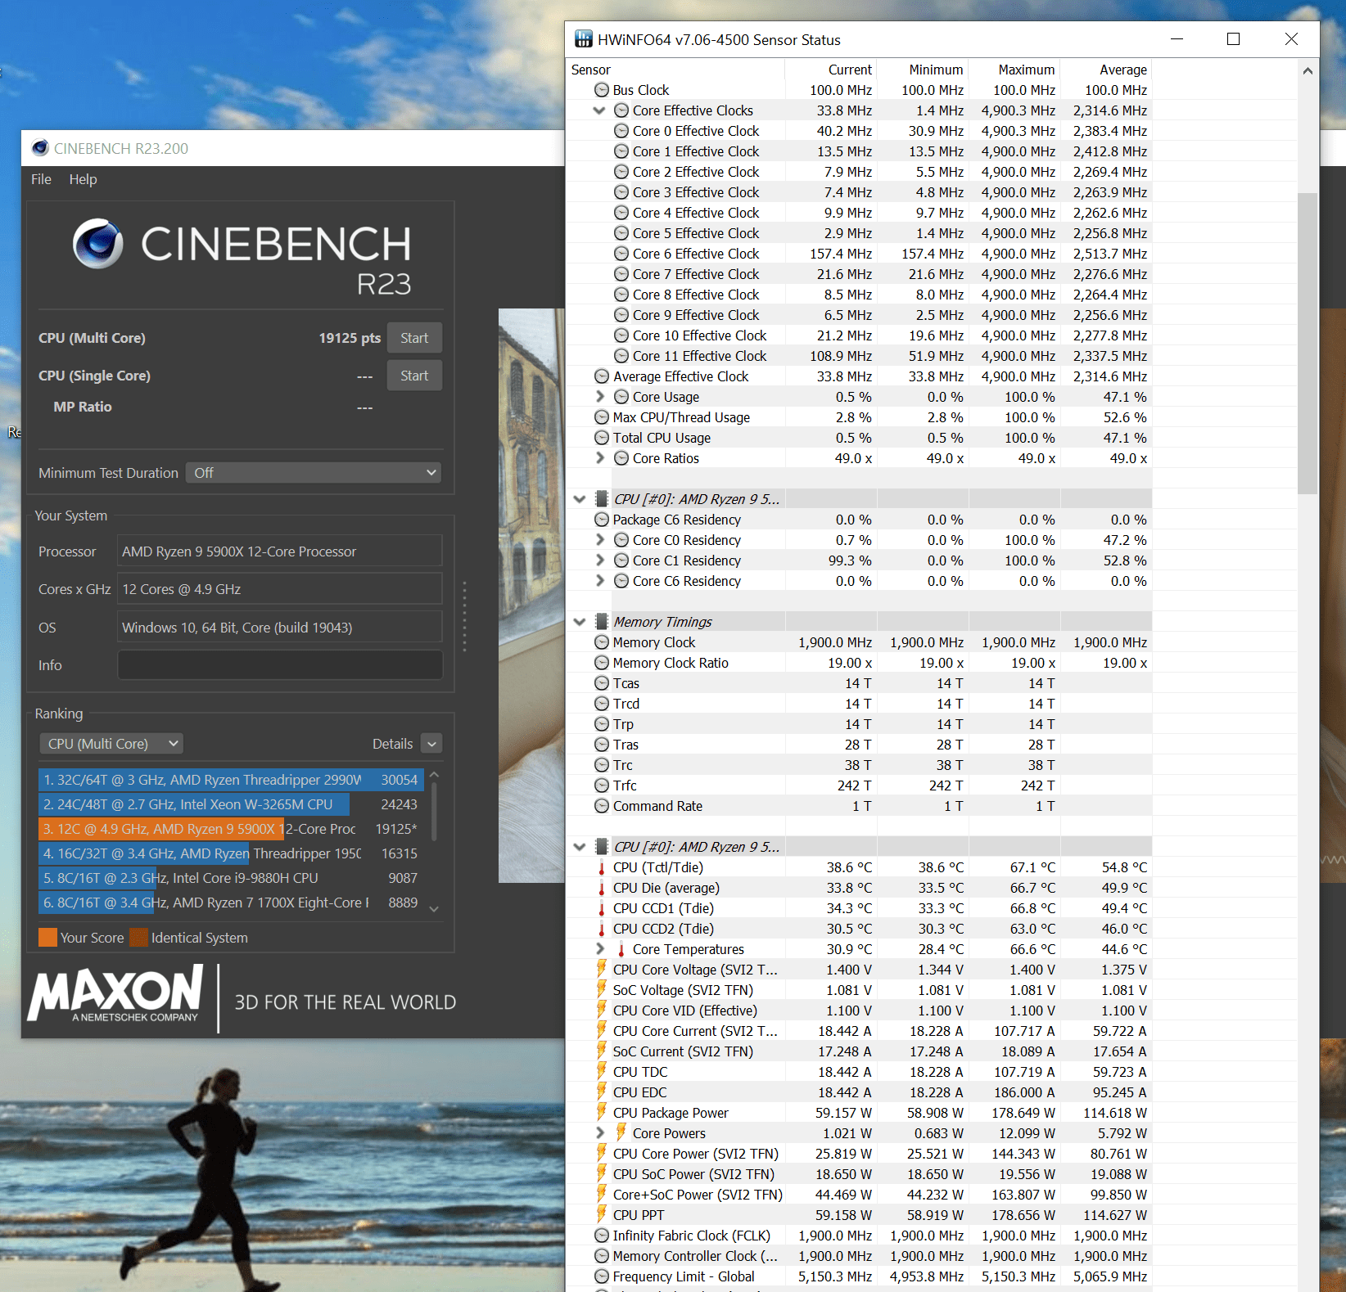1346x1292 pixels.
Task: Click the first CPU [#0] AMD Ryzen chip icon
Action: point(602,499)
